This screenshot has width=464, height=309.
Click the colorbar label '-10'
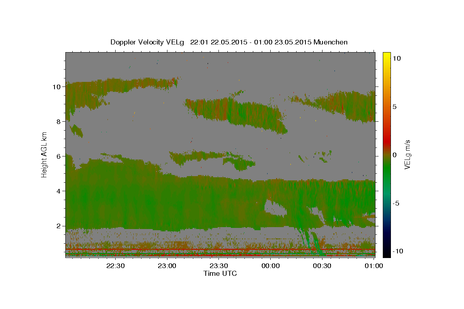point(397,251)
